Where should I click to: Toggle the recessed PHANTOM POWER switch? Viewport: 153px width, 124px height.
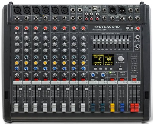coord(41,16)
